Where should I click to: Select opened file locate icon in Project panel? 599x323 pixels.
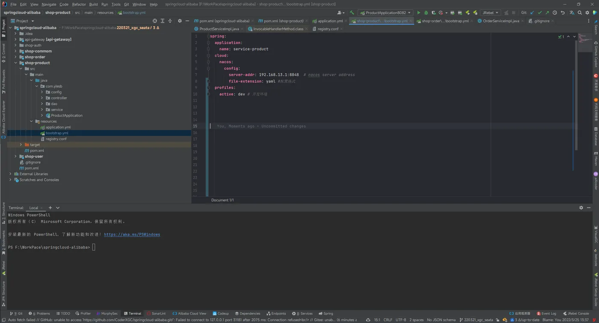(x=154, y=21)
